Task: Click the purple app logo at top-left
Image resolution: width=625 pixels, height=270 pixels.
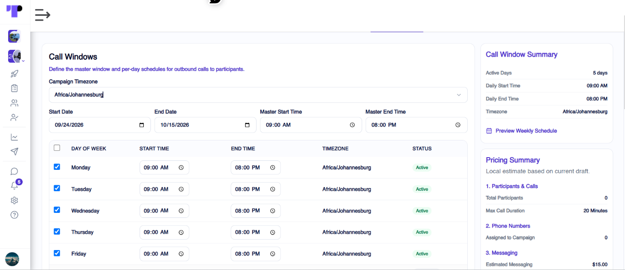Action: click(x=14, y=11)
